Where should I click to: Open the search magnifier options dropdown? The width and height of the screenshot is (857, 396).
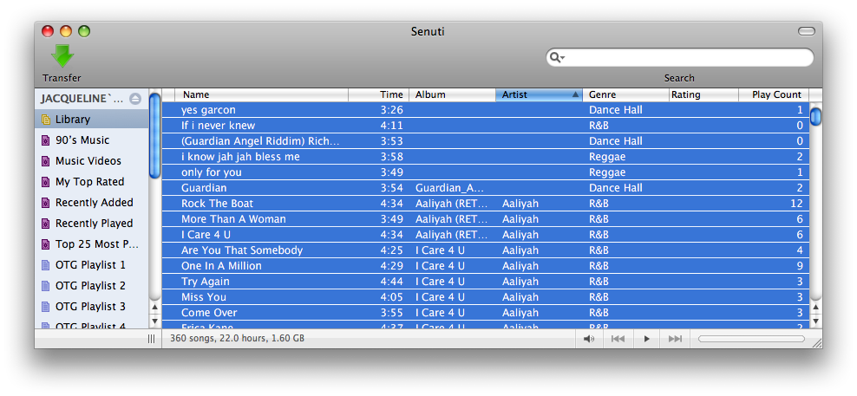(x=558, y=57)
